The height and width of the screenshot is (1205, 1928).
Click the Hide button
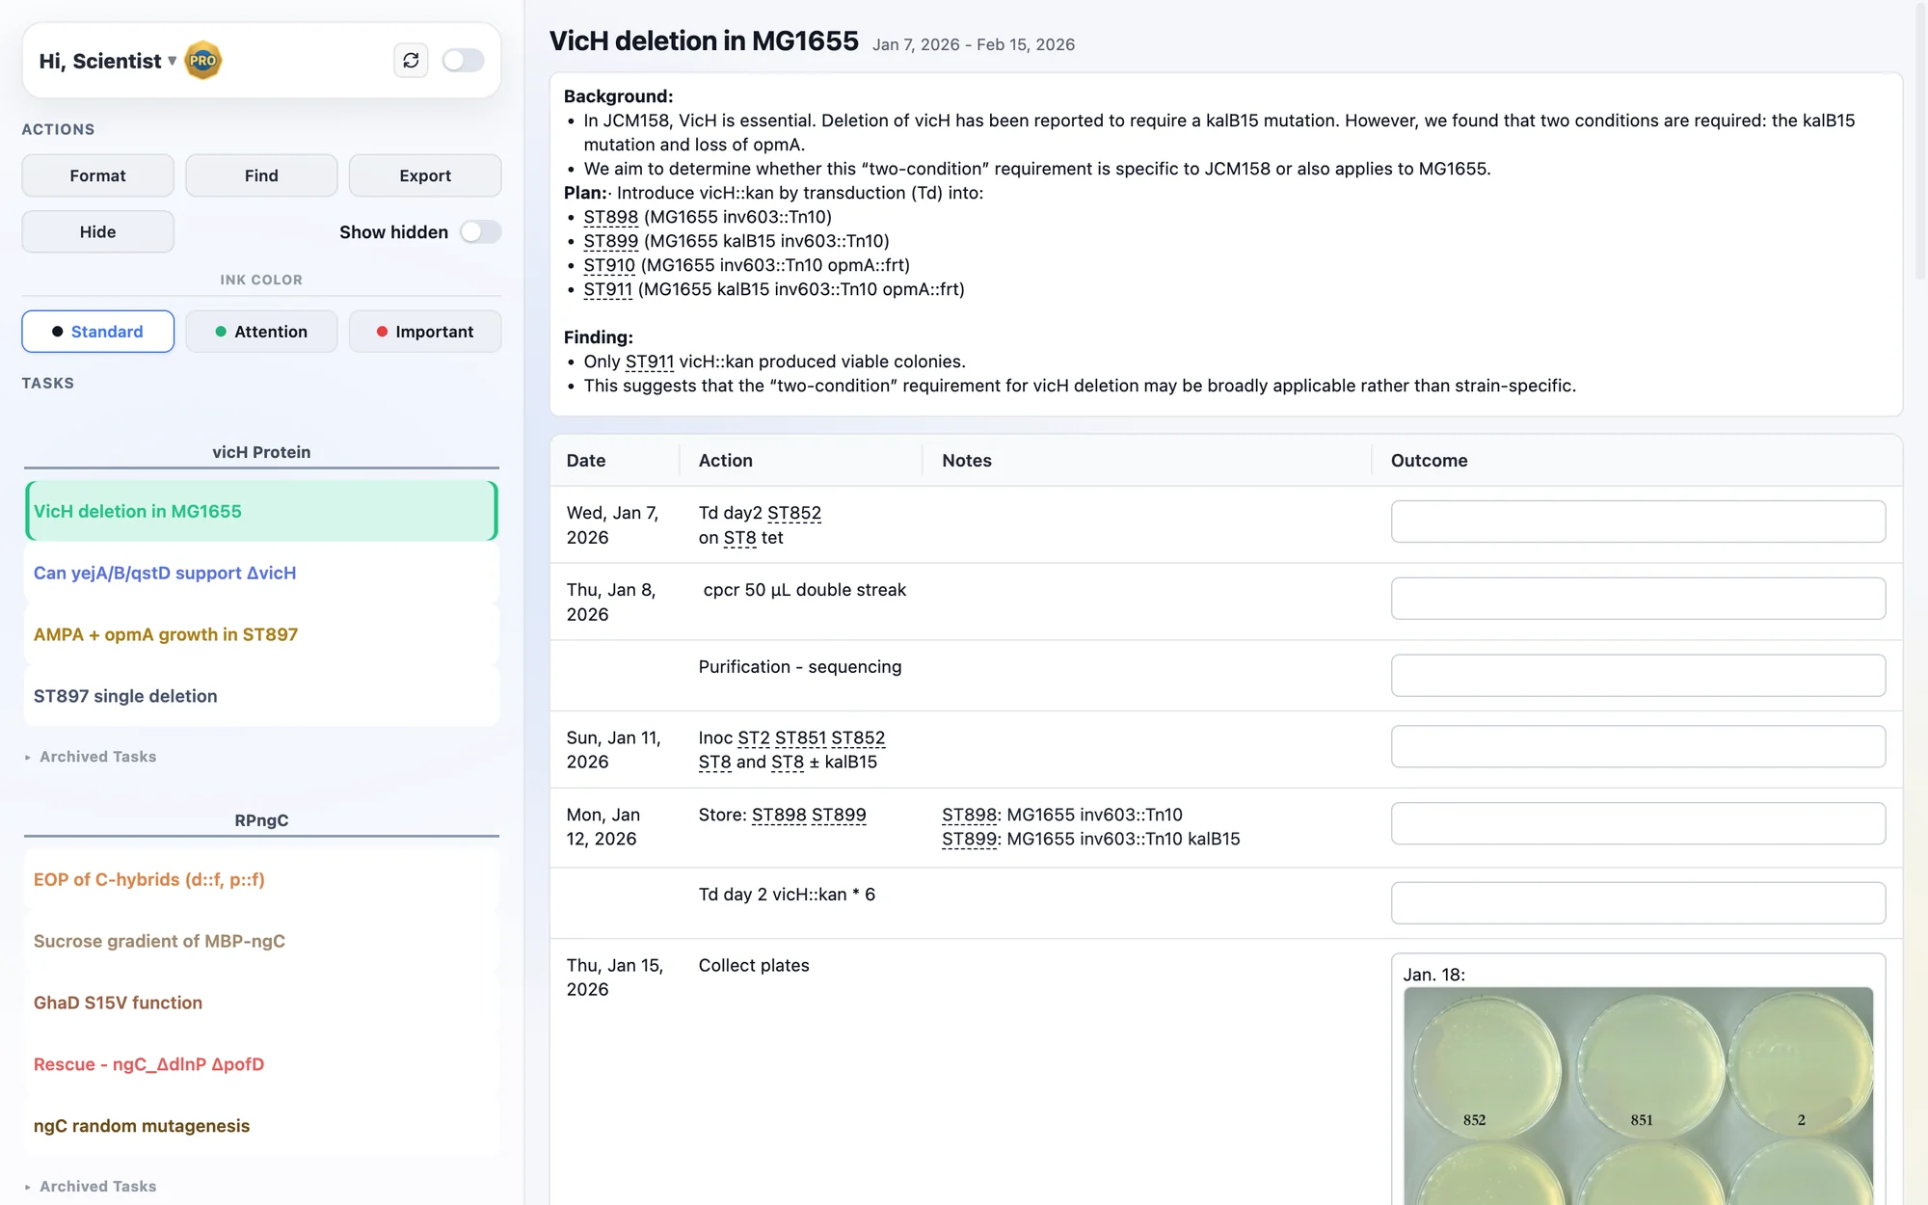pyautogui.click(x=97, y=231)
